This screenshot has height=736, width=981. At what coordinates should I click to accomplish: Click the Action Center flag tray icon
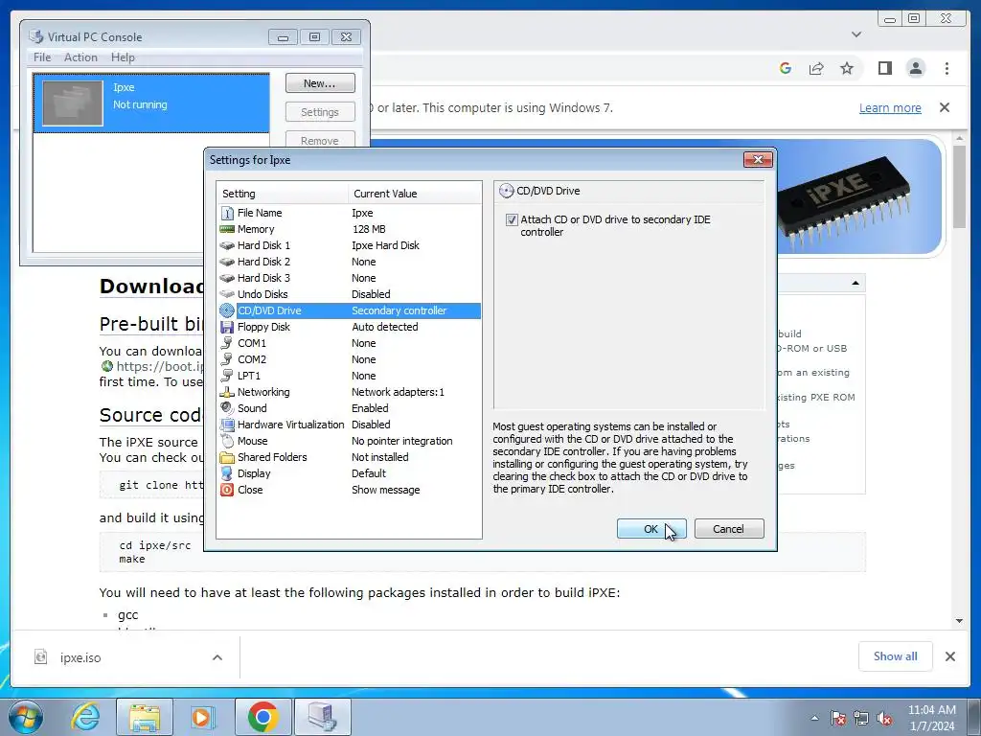tap(838, 719)
